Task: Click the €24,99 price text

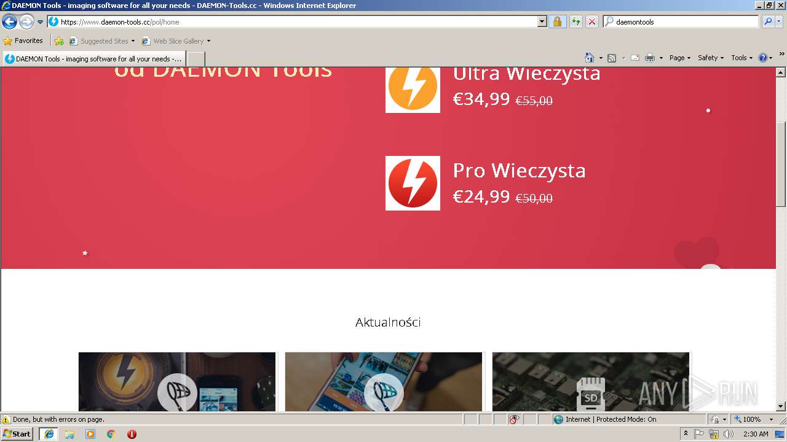Action: point(481,196)
